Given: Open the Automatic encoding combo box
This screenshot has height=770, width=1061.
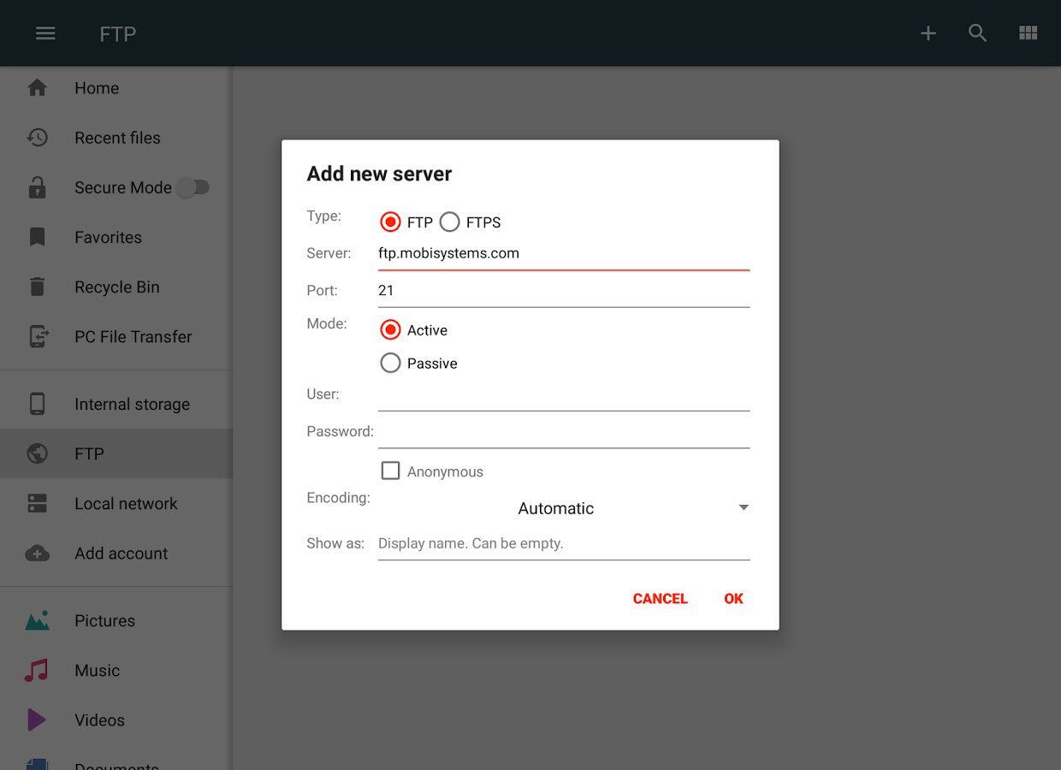Looking at the screenshot, I should 556,508.
